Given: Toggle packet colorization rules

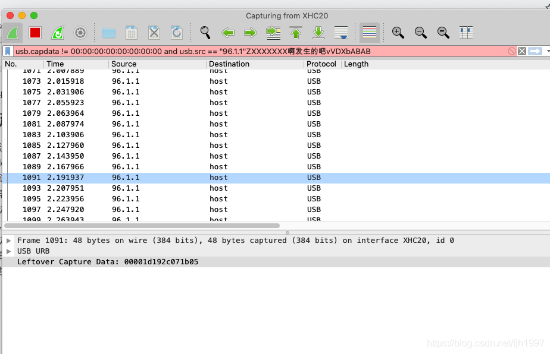Looking at the screenshot, I should tap(370, 33).
